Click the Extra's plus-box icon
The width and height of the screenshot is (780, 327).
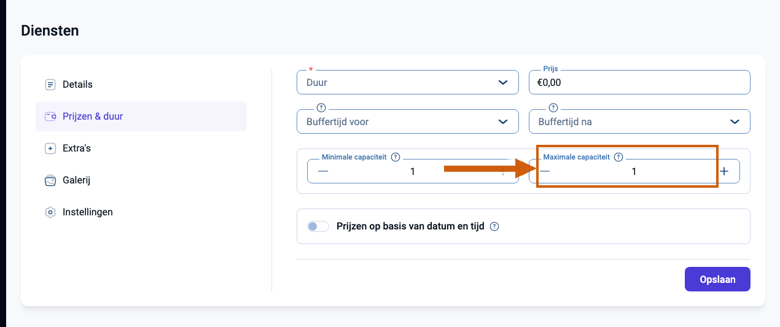click(50, 148)
